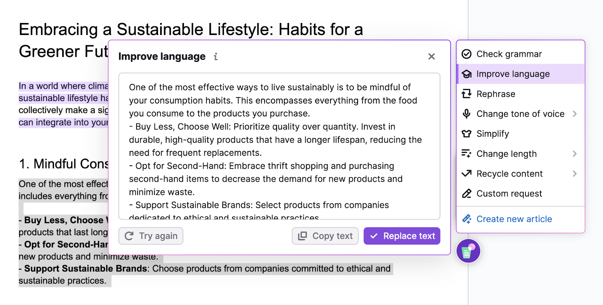Click the Improve language book icon
The width and height of the screenshot is (603, 305).
(467, 74)
